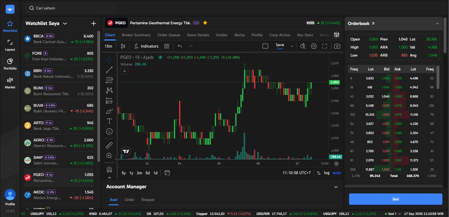Open go-to-date calendar icon

click(x=167, y=173)
